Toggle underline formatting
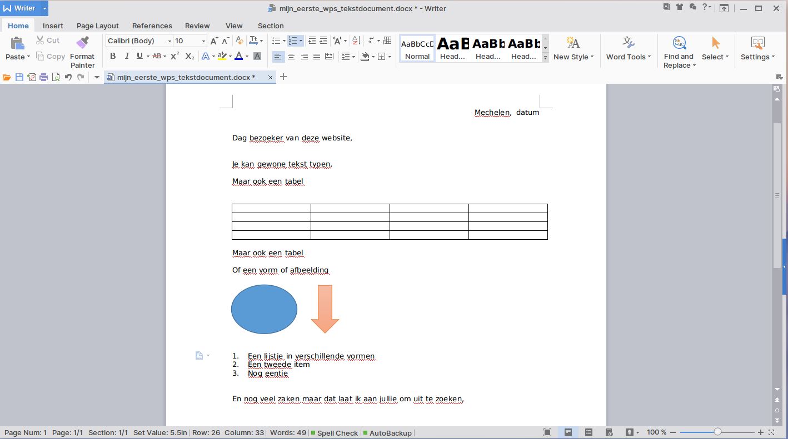Viewport: 788px width, 439px height. 139,56
